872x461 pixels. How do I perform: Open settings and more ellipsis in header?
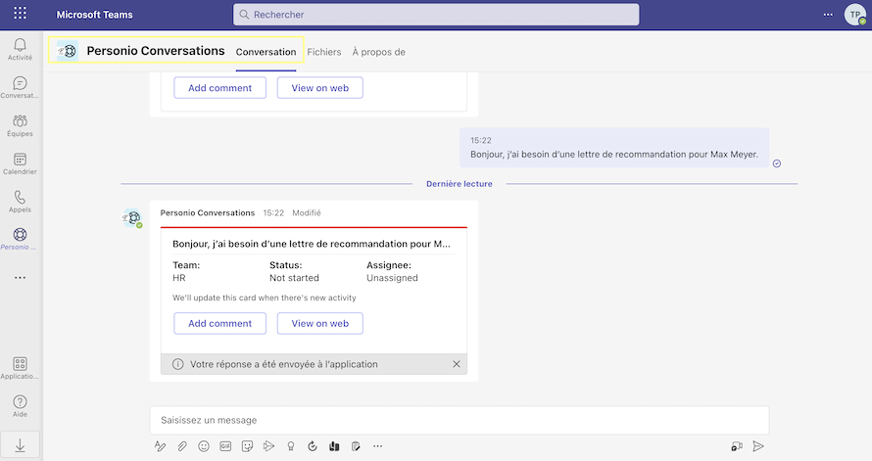pyautogui.click(x=828, y=15)
